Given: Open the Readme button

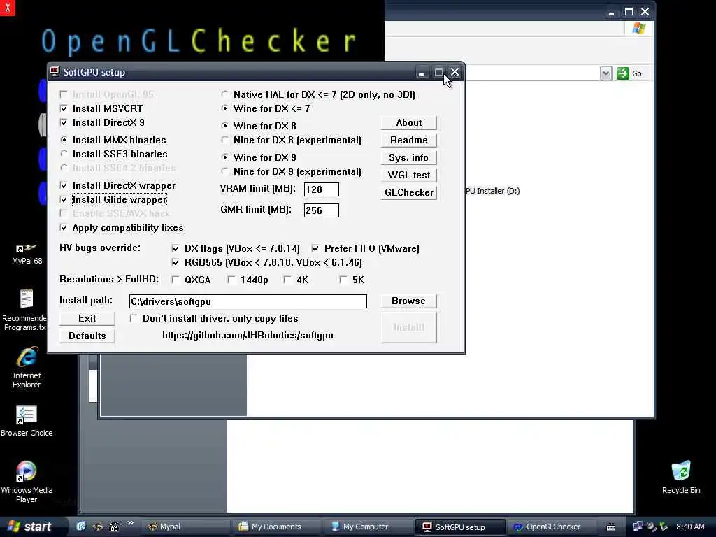Looking at the screenshot, I should [408, 140].
